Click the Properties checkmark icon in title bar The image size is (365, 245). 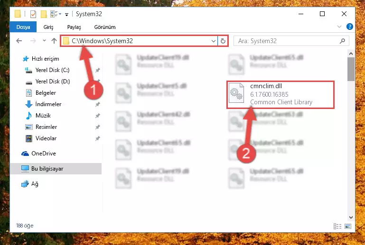[x=33, y=14]
